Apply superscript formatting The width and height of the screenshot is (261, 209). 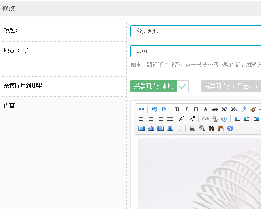coord(224,109)
